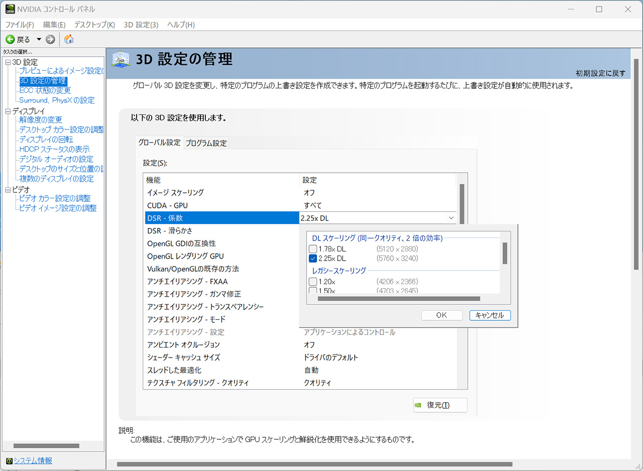Select HDCP ステータスの表示 tree item

click(54, 149)
